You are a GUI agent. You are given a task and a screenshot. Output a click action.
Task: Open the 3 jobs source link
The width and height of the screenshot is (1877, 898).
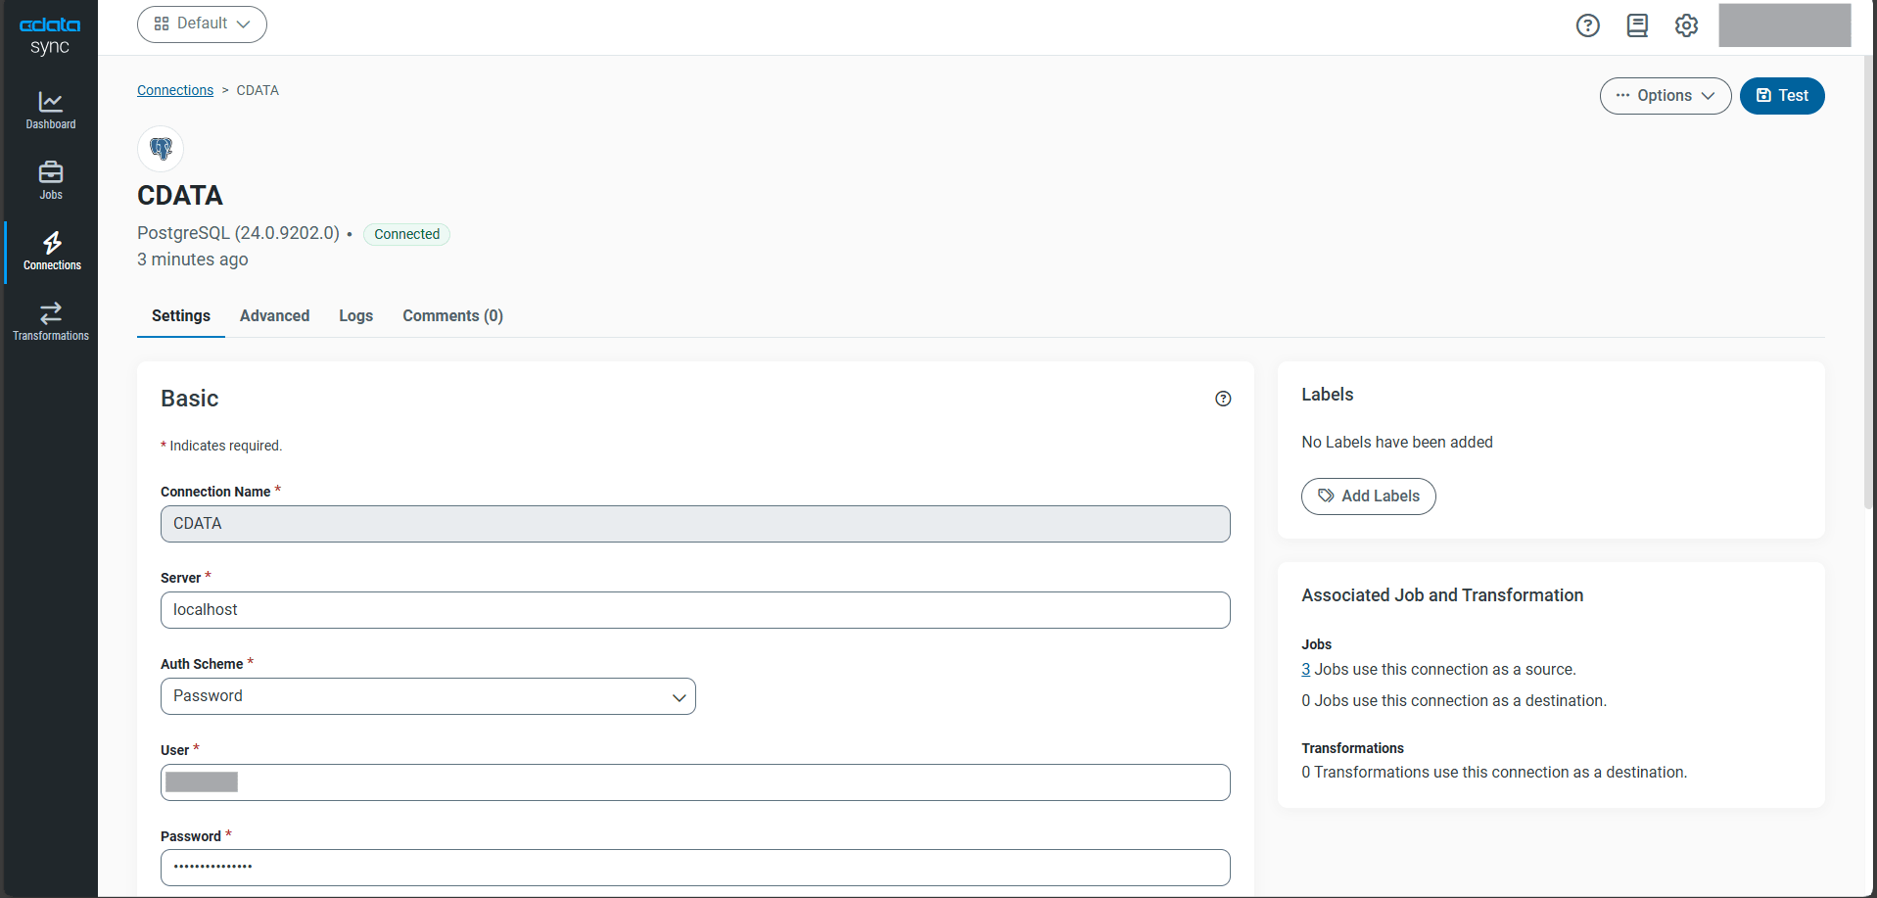pyautogui.click(x=1305, y=670)
